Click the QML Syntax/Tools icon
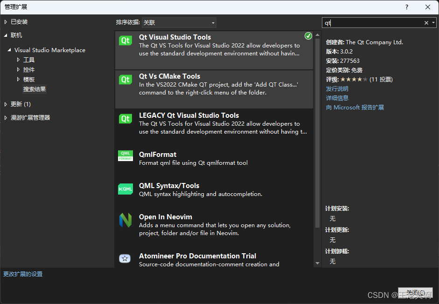Image resolution: width=439 pixels, height=304 pixels. [125, 189]
